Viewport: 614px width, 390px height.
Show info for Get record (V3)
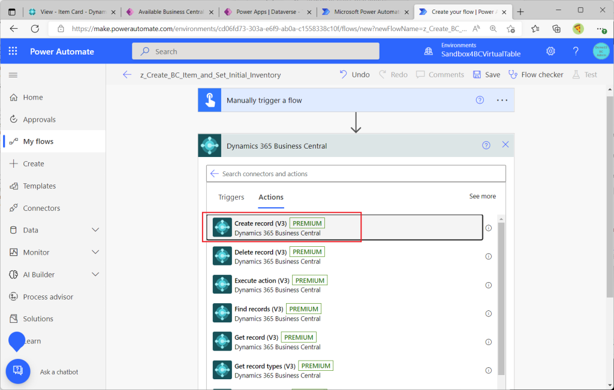pos(488,342)
